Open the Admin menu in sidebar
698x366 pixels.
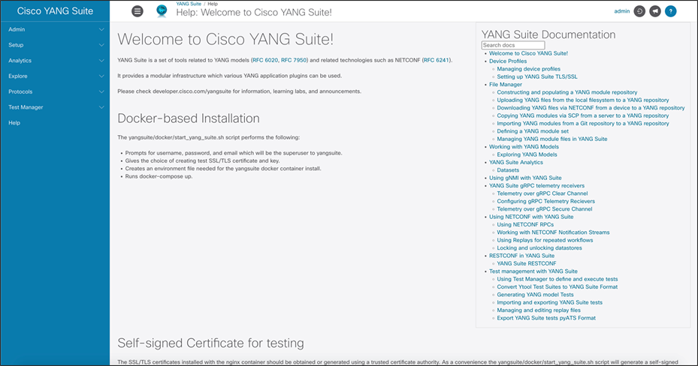[x=55, y=29]
